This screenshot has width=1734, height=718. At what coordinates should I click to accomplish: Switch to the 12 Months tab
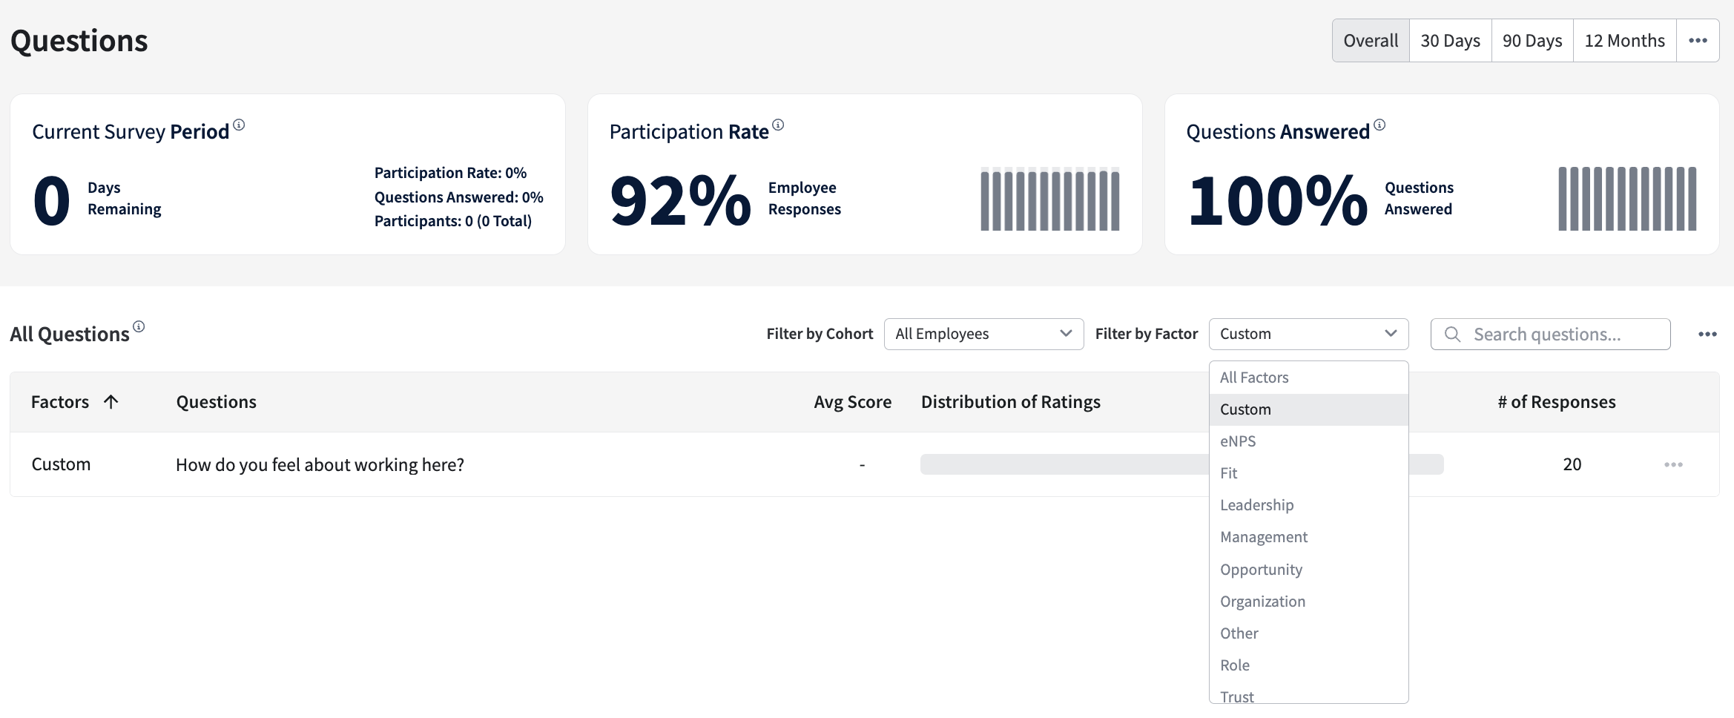(x=1624, y=41)
